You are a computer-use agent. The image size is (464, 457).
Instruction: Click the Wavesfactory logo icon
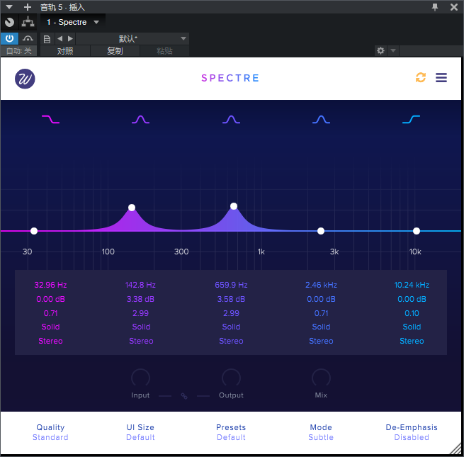click(25, 79)
